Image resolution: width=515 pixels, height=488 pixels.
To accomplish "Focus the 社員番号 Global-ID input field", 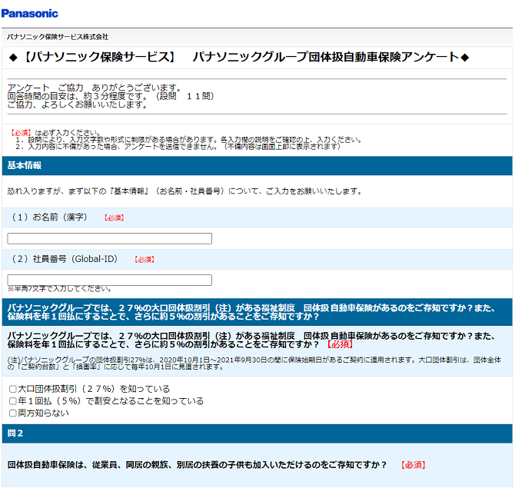I will (109, 280).
